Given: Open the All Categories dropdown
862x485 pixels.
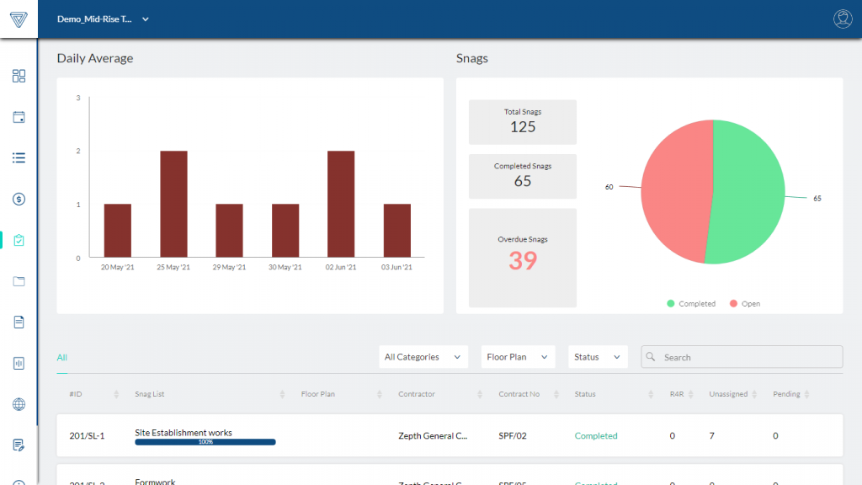Looking at the screenshot, I should tap(423, 357).
